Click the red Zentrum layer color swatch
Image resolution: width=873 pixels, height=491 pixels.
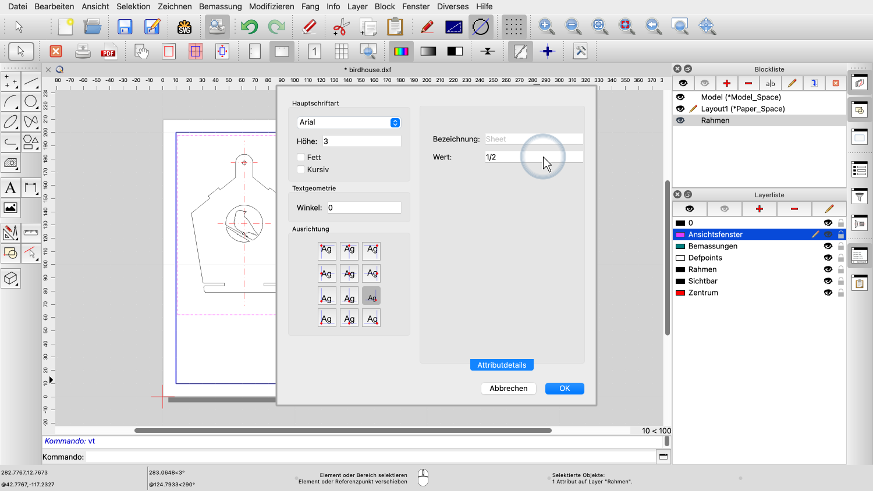(x=680, y=293)
